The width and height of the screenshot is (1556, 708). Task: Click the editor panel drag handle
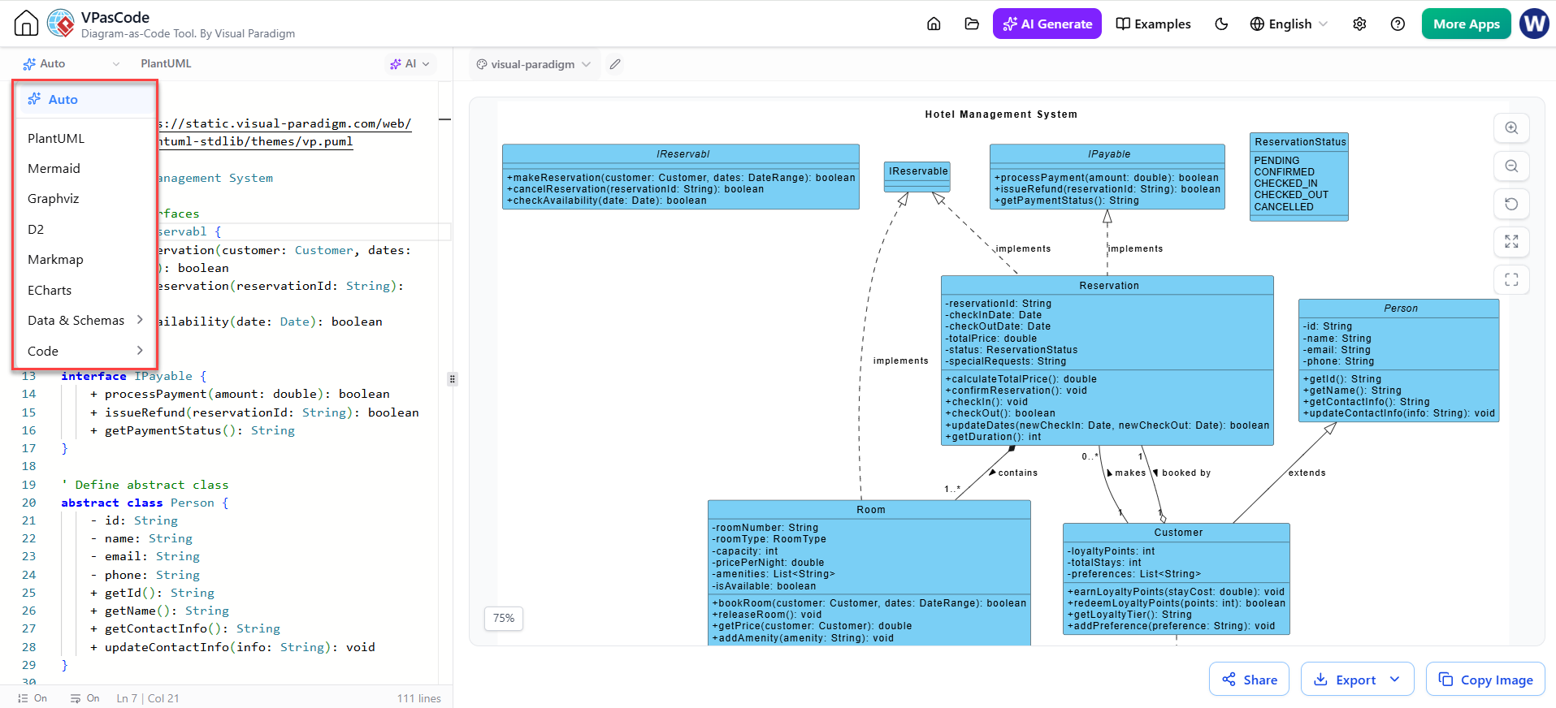tap(453, 379)
